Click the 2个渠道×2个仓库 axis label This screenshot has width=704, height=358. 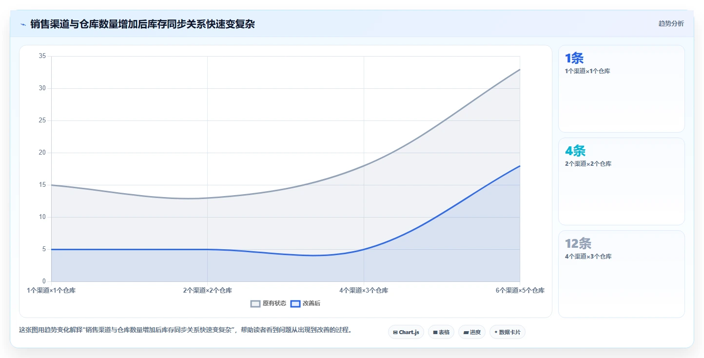[208, 290]
